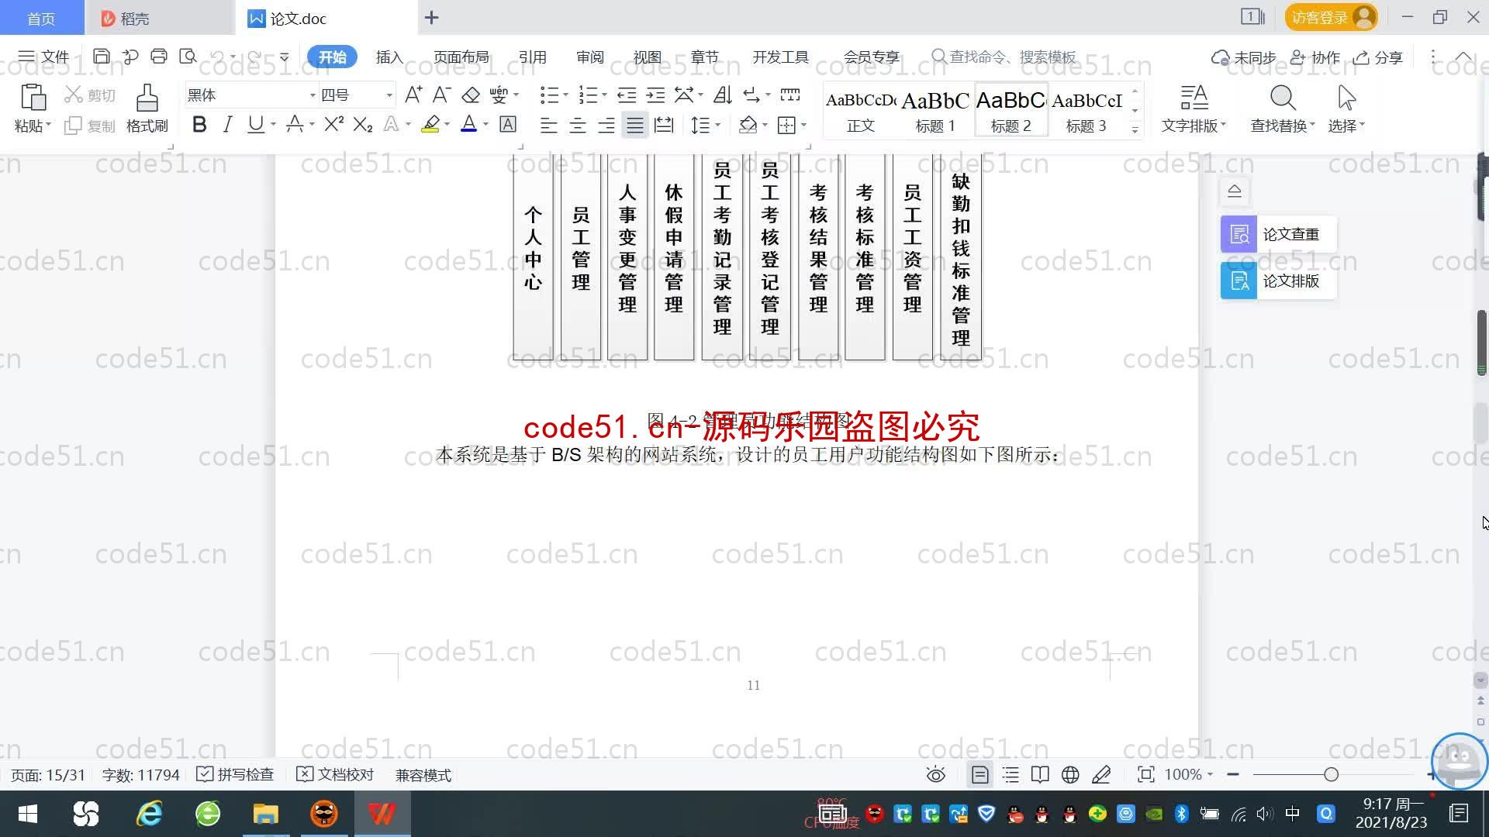Switch to the 页面布局 tab

pos(461,57)
